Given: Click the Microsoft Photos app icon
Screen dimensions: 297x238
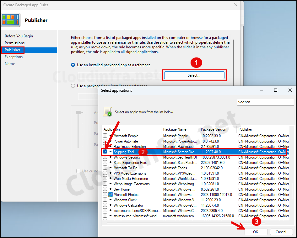Looking at the screenshot, I should [x=111, y=194].
